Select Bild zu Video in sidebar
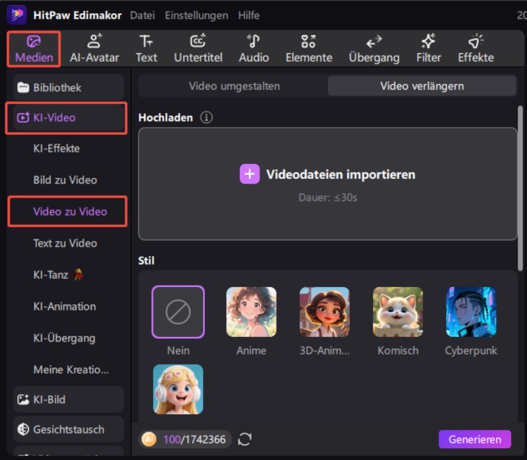The height and width of the screenshot is (460, 527). (x=65, y=180)
